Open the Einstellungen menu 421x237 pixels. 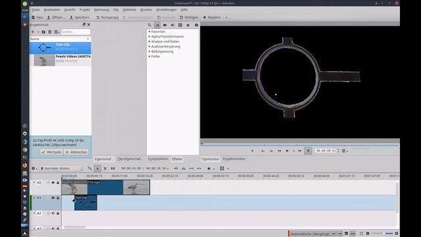(x=166, y=10)
